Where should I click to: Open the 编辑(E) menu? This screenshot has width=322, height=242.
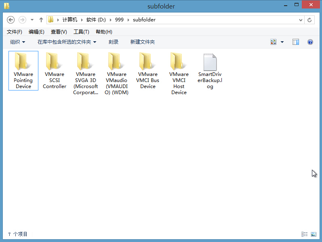36,32
